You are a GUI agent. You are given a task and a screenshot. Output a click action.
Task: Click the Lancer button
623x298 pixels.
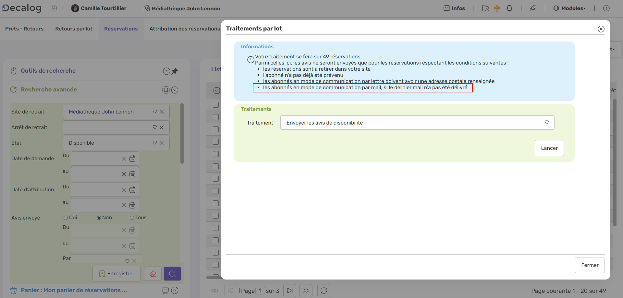point(549,148)
